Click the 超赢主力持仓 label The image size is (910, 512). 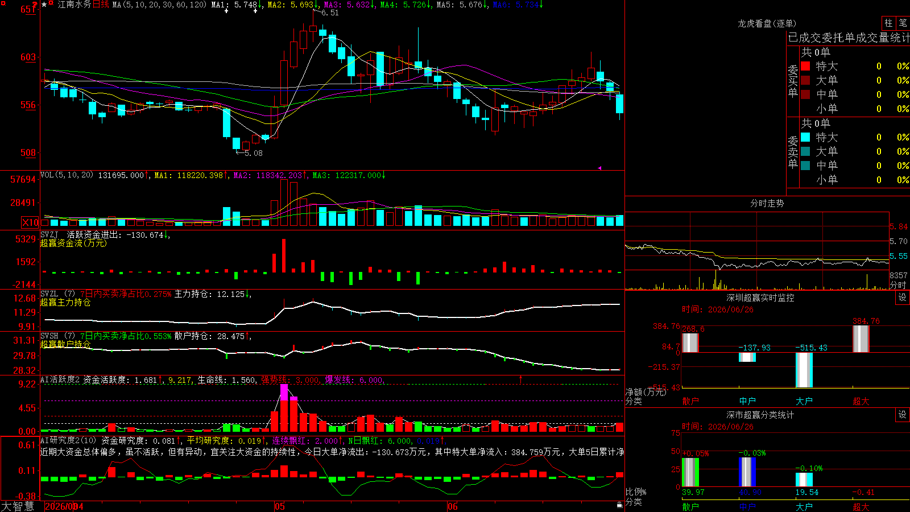pyautogui.click(x=65, y=302)
